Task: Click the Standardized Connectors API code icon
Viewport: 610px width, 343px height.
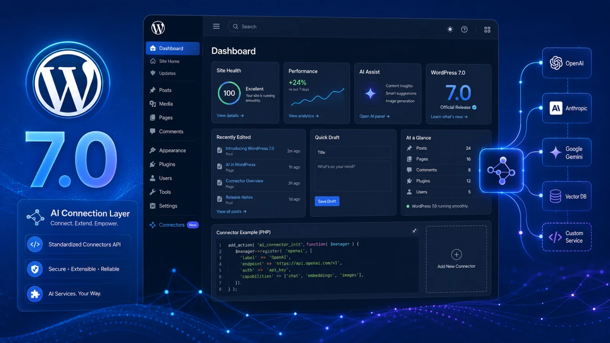Action: (x=35, y=244)
